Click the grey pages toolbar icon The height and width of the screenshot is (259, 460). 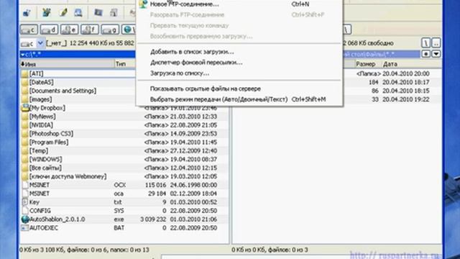[114, 12]
